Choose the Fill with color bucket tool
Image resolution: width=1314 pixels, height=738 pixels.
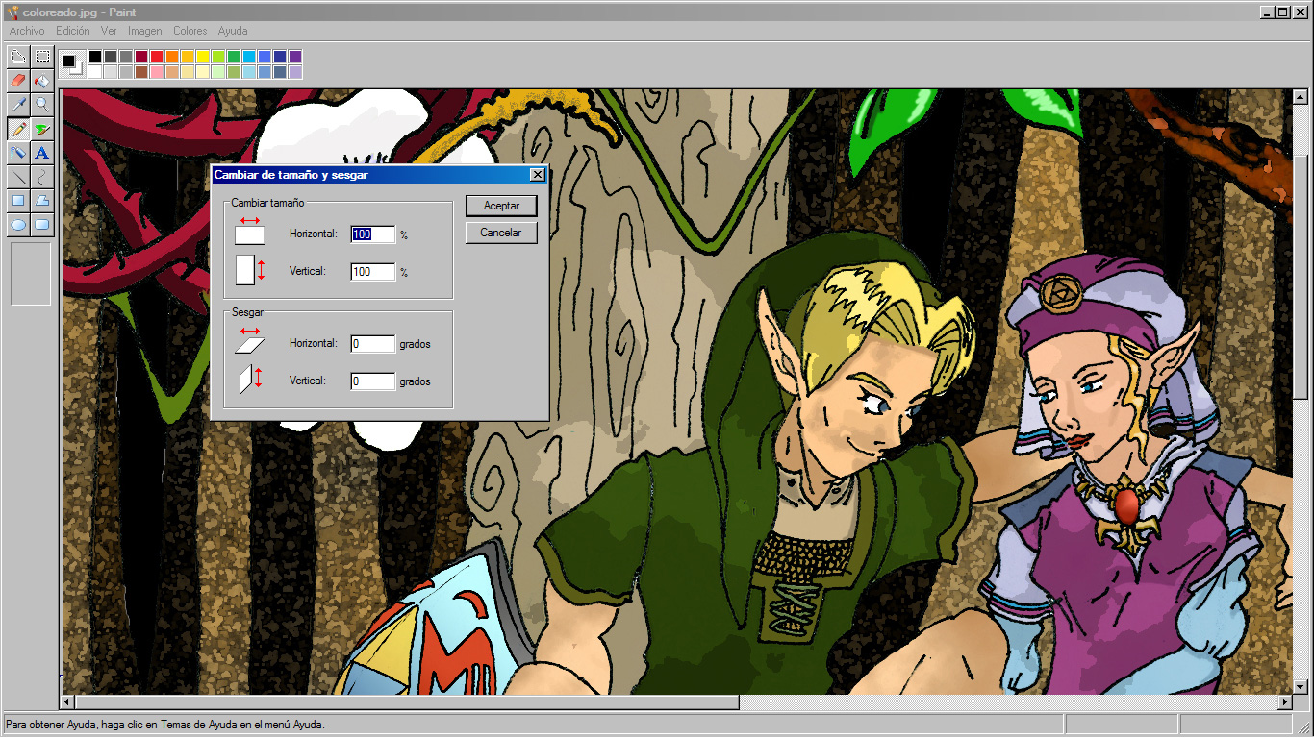pos(42,80)
